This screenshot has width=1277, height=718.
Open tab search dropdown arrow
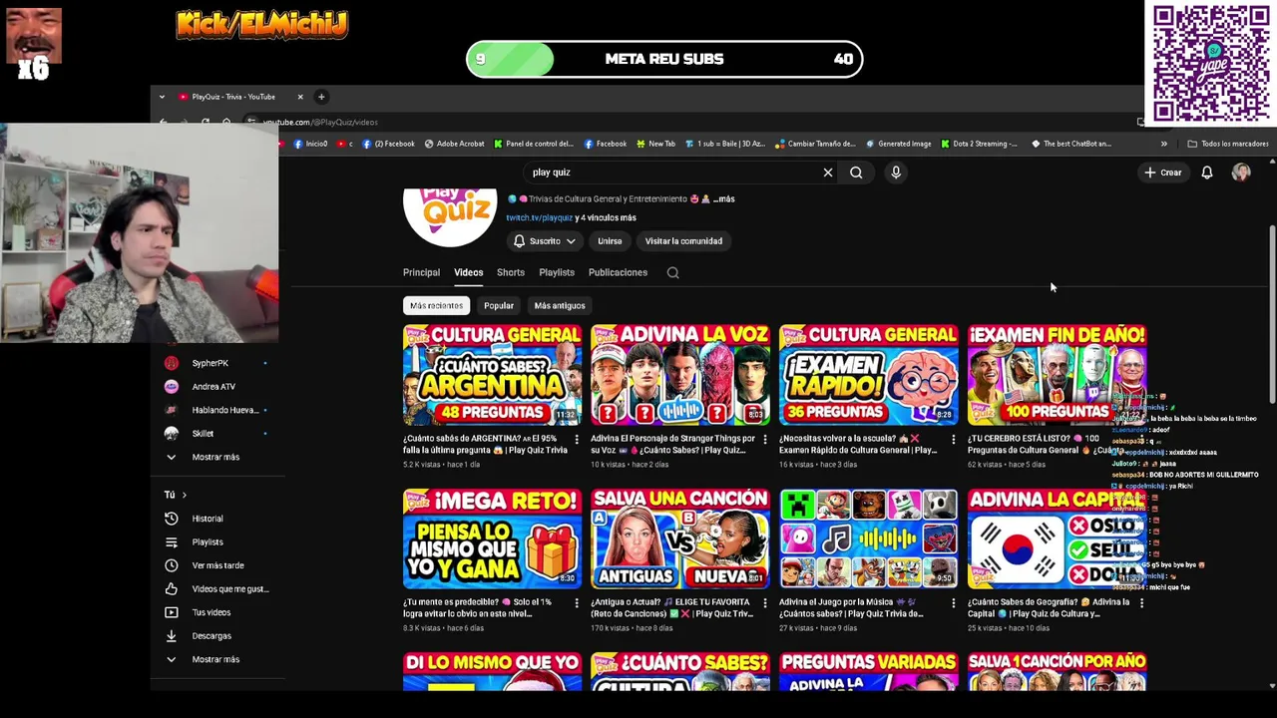[x=162, y=97]
